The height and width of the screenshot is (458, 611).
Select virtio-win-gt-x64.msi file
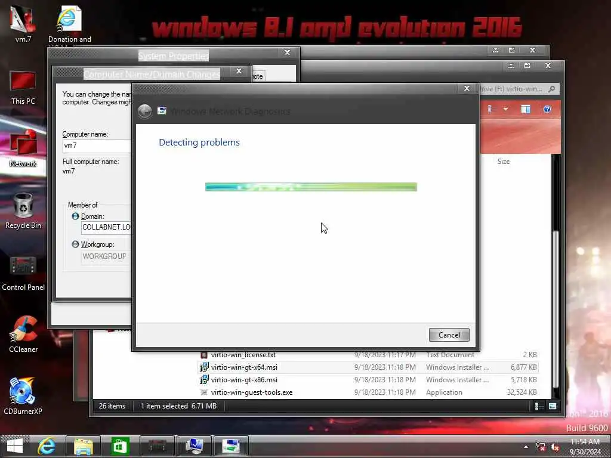244,367
